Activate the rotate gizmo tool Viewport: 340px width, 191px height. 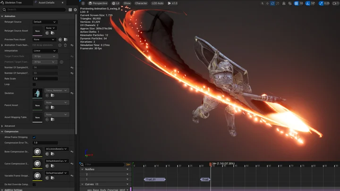(272, 3)
